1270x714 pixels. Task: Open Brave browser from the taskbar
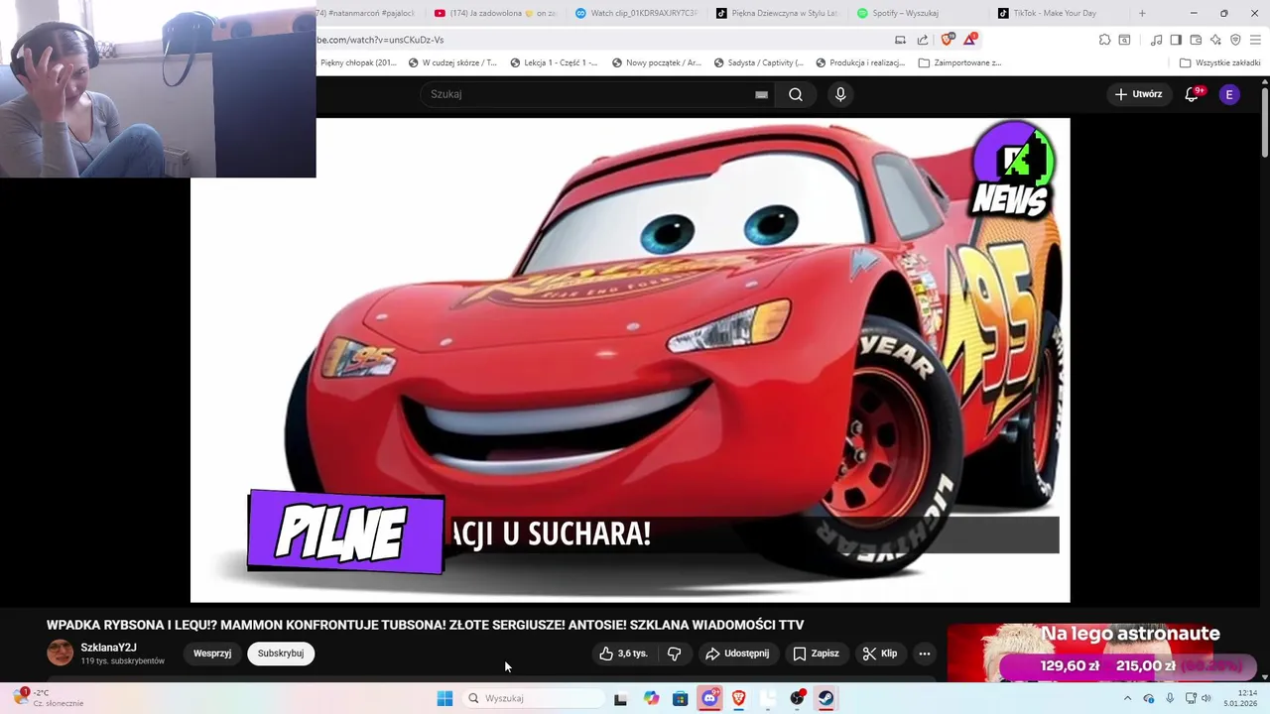(x=739, y=698)
